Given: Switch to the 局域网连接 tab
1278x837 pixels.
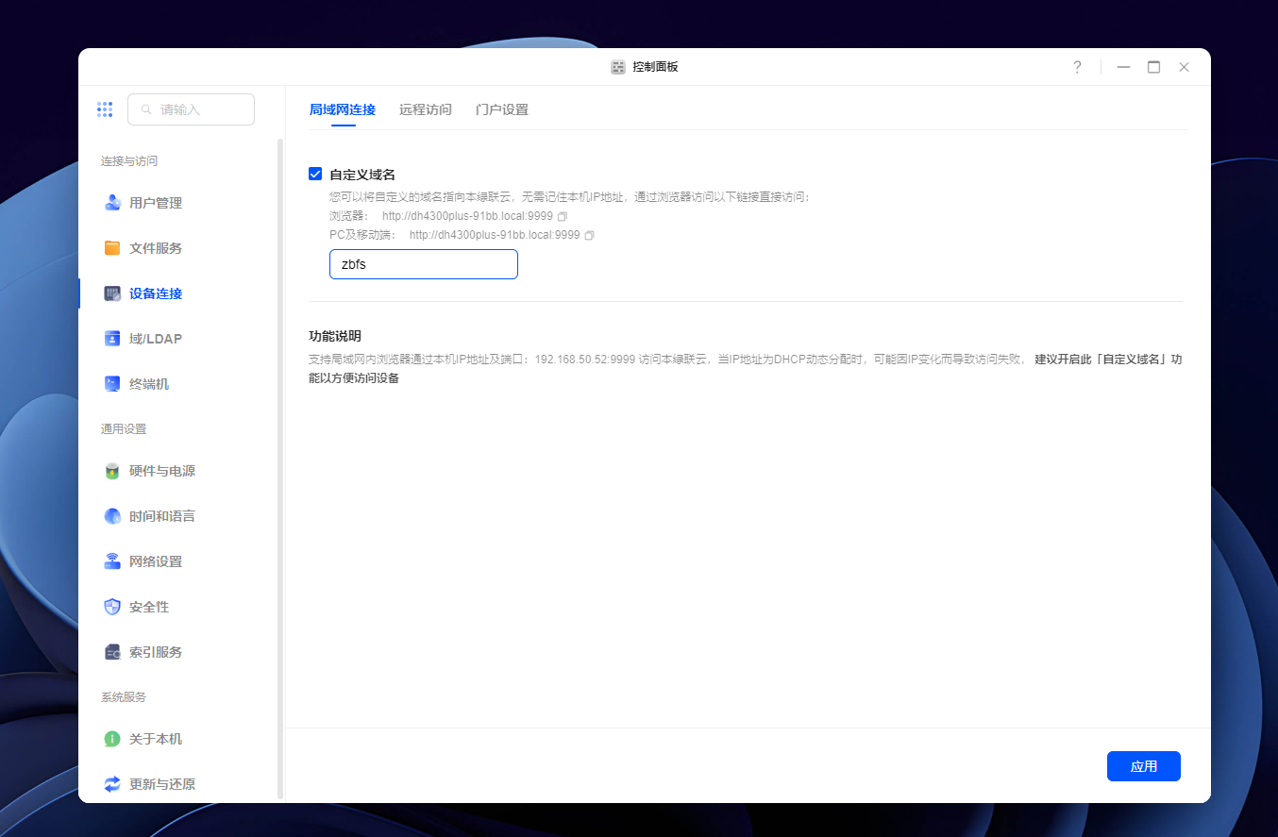Looking at the screenshot, I should pyautogui.click(x=343, y=109).
